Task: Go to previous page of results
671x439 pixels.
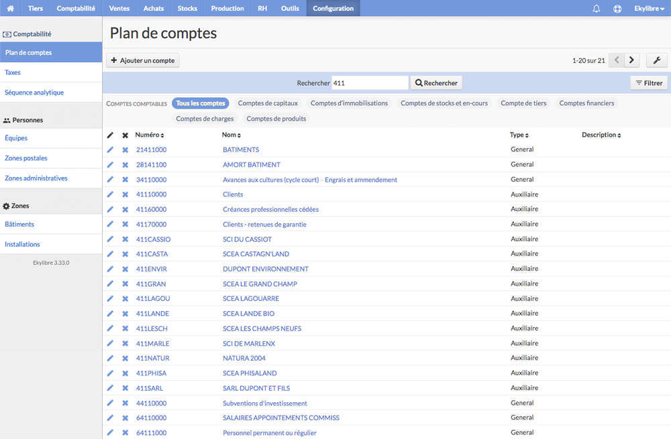Action: click(x=617, y=60)
